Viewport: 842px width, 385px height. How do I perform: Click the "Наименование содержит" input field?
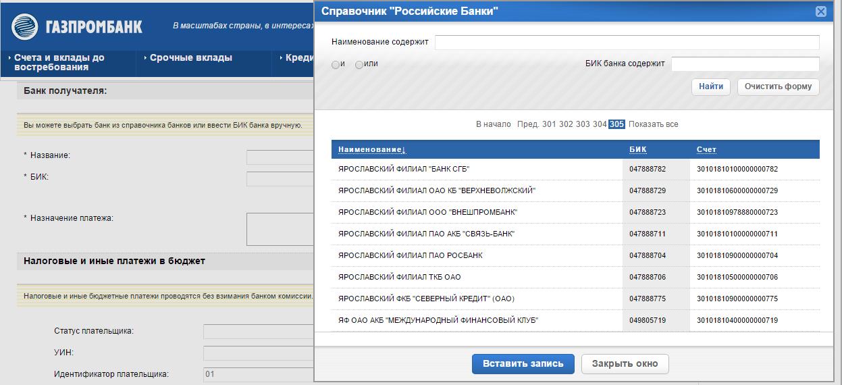tap(627, 43)
